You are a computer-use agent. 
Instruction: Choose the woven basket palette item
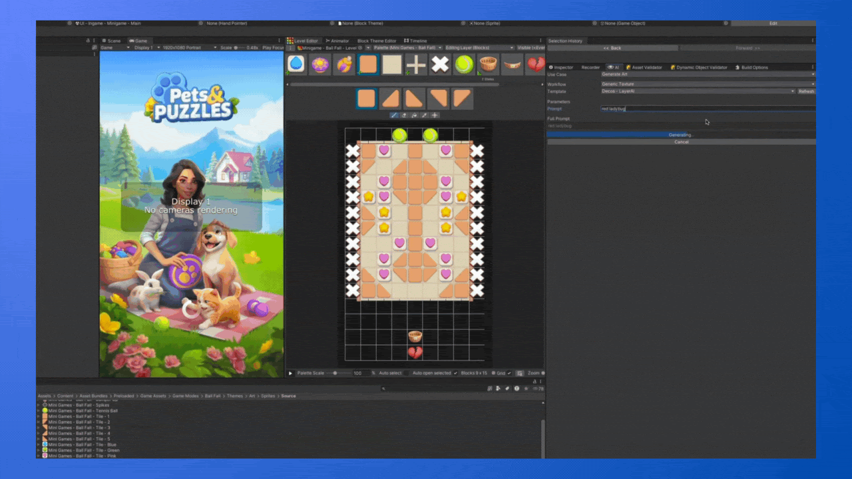tap(488, 64)
